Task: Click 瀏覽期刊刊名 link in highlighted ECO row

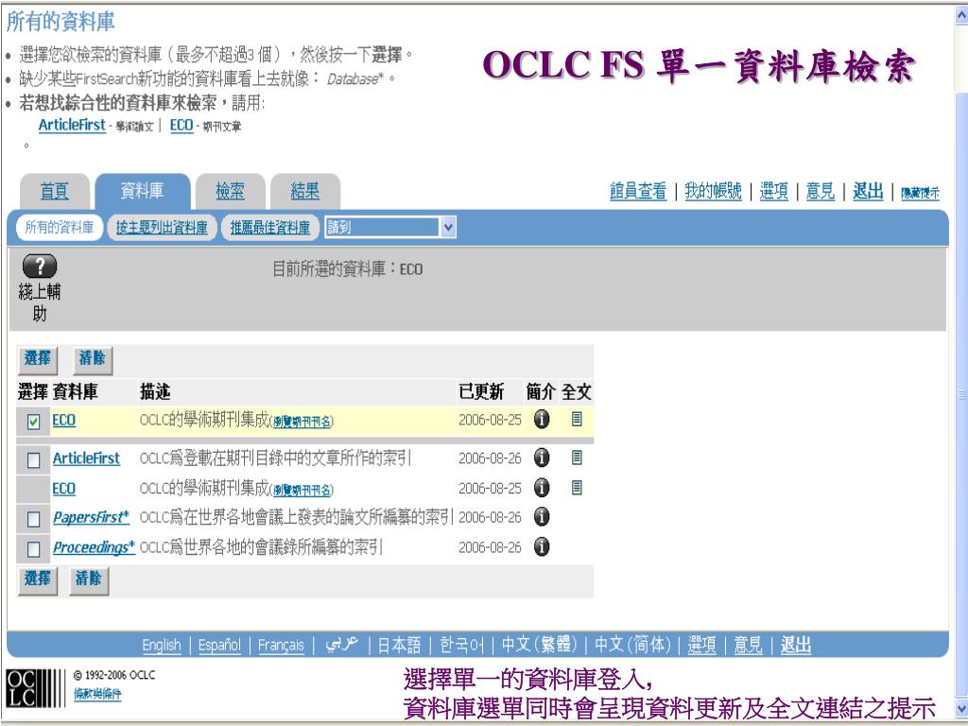Action: (x=302, y=423)
